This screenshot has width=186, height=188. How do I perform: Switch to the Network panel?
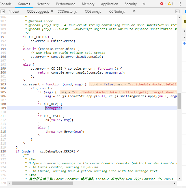[x=43, y=4]
